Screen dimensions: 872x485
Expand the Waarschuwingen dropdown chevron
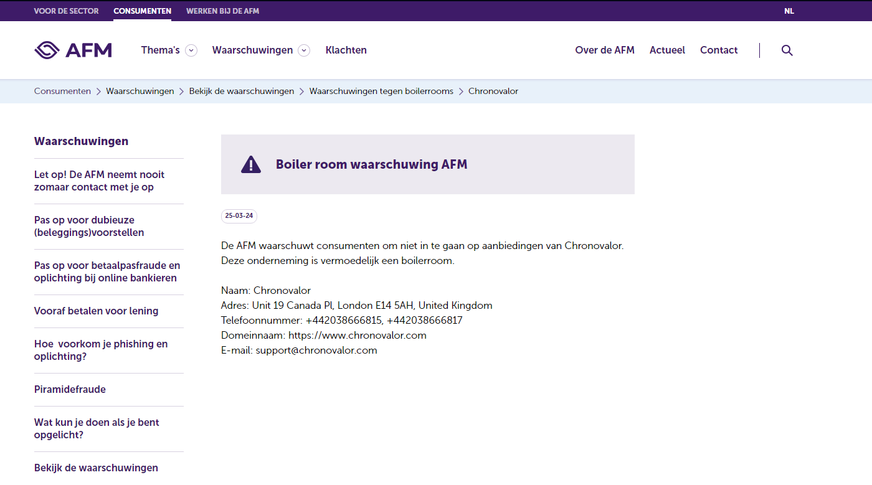(304, 50)
